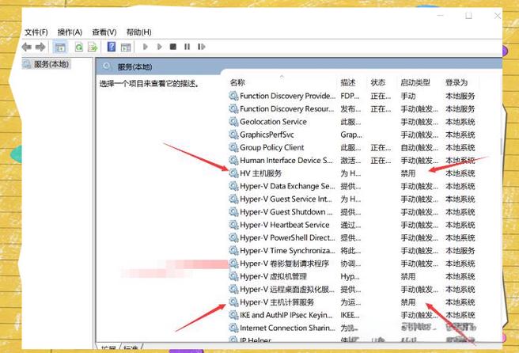Click gear icon of Hyper-V Data Exchange row
Screen dimensions: 519x353
(233, 186)
